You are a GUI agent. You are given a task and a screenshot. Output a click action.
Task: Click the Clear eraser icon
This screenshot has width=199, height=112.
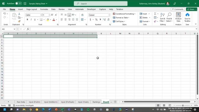(x=155, y=21)
